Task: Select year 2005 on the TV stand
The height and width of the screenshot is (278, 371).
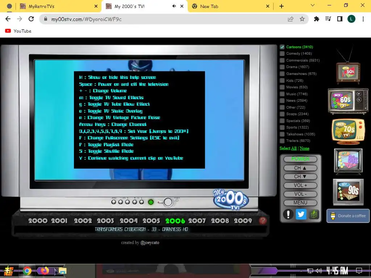Action: [x=151, y=221]
